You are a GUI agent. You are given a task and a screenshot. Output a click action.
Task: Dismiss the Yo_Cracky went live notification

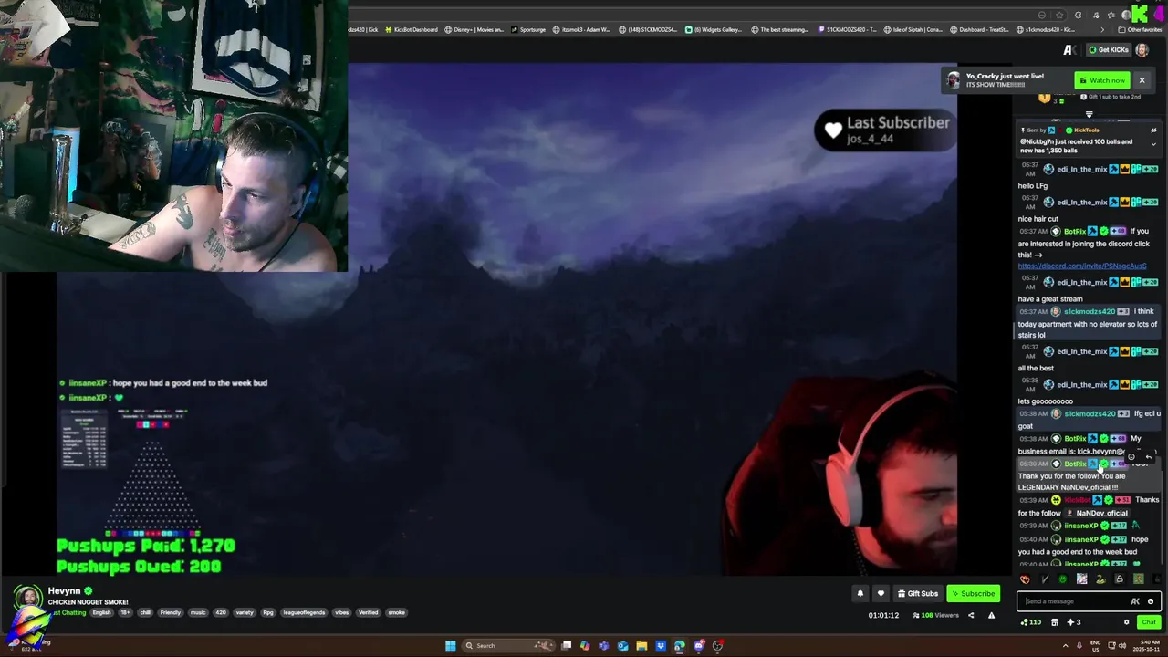click(1142, 80)
